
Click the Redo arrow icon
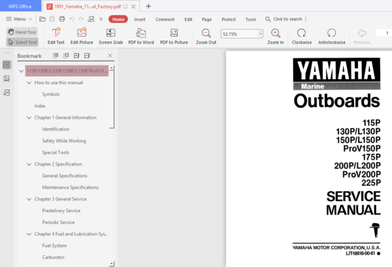81,19
